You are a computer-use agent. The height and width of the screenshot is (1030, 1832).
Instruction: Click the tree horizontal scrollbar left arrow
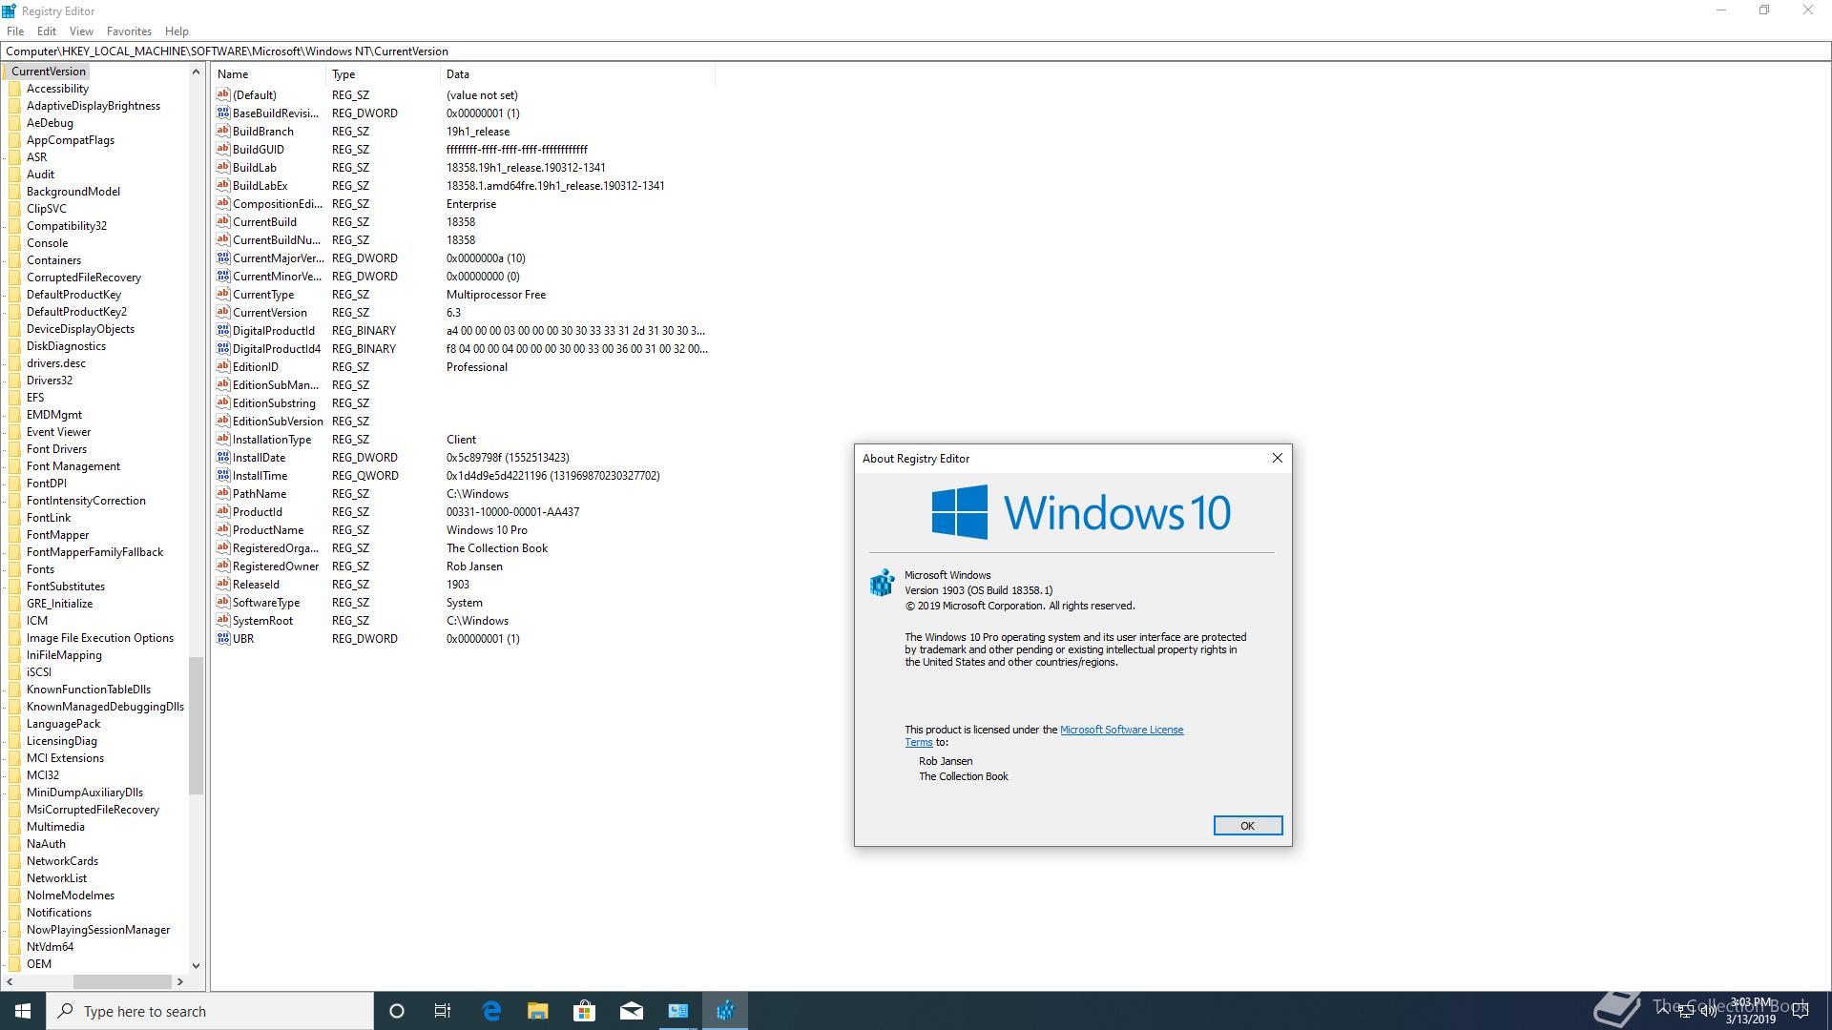pos(10,981)
